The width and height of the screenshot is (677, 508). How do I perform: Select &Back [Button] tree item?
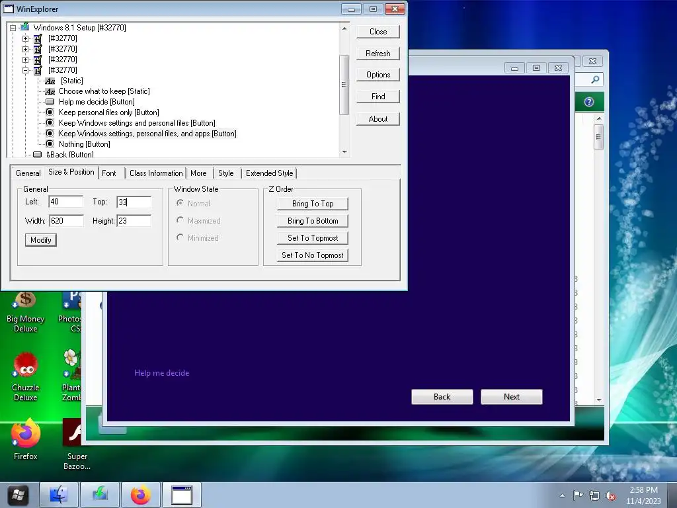pos(70,154)
